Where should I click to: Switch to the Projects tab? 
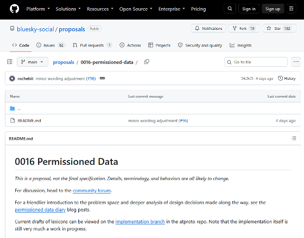159,45
